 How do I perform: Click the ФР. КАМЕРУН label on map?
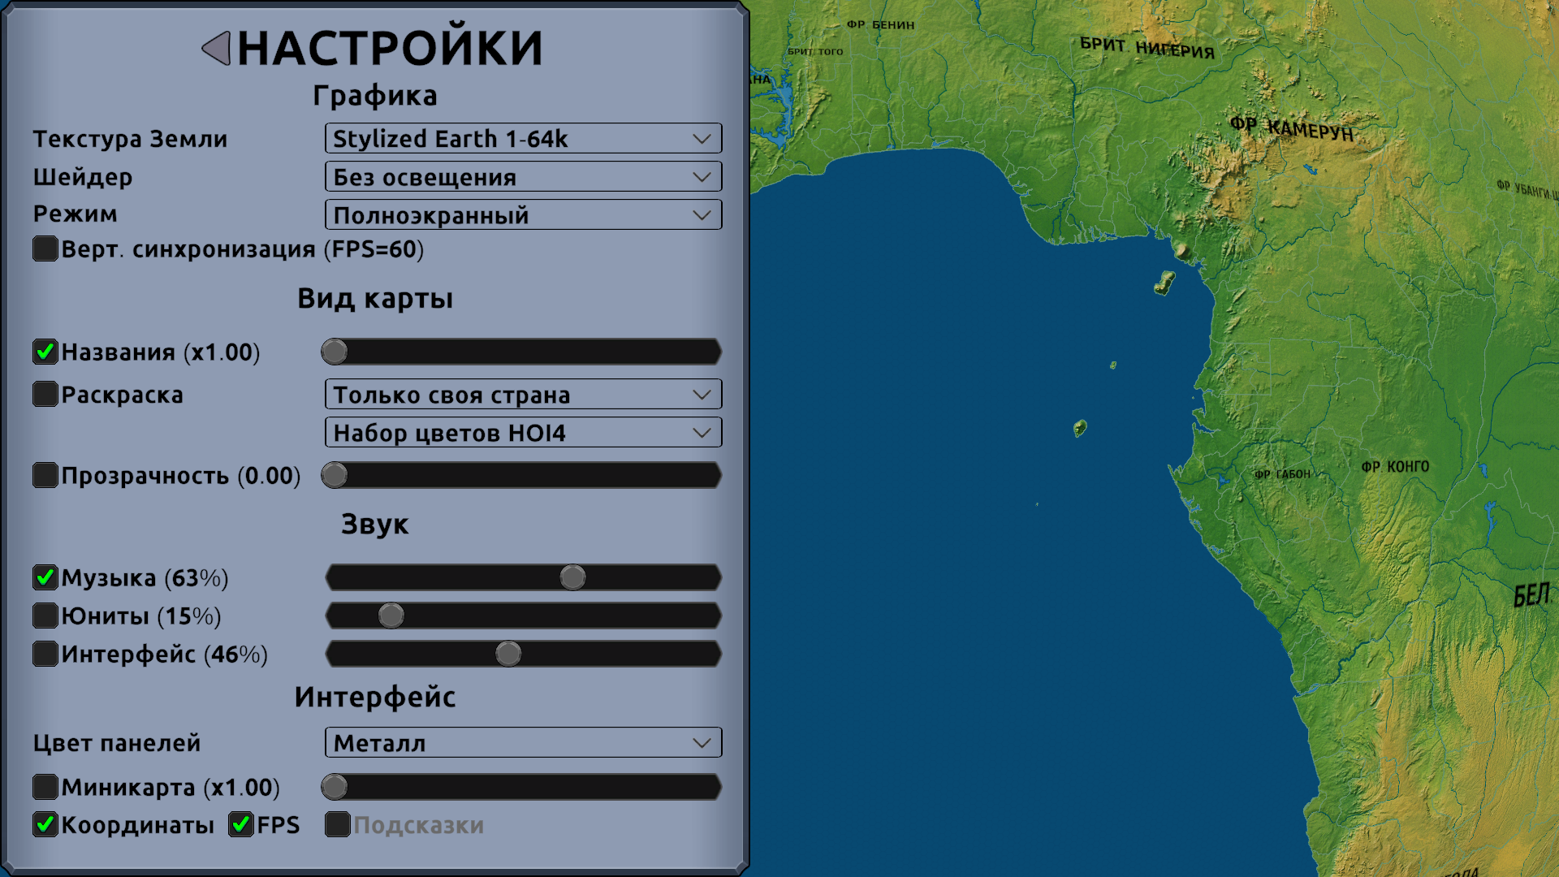pos(1291,128)
